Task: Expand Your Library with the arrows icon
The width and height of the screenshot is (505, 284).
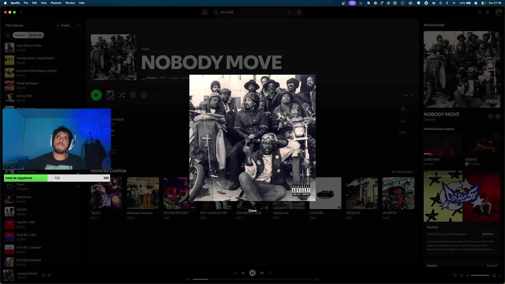Action: coord(78,25)
